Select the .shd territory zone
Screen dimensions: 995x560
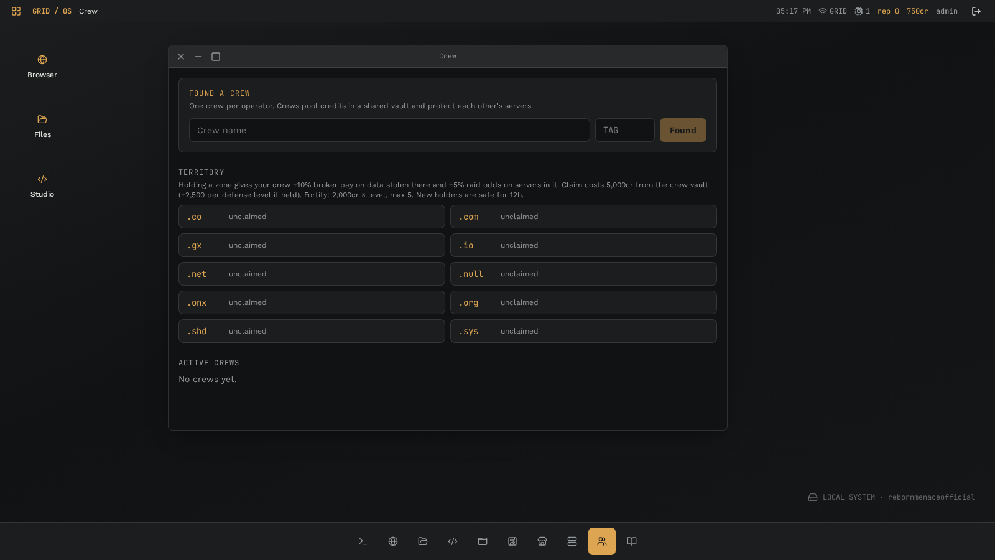click(312, 331)
